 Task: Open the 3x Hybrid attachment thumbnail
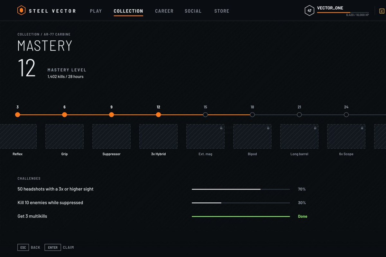click(x=158, y=137)
